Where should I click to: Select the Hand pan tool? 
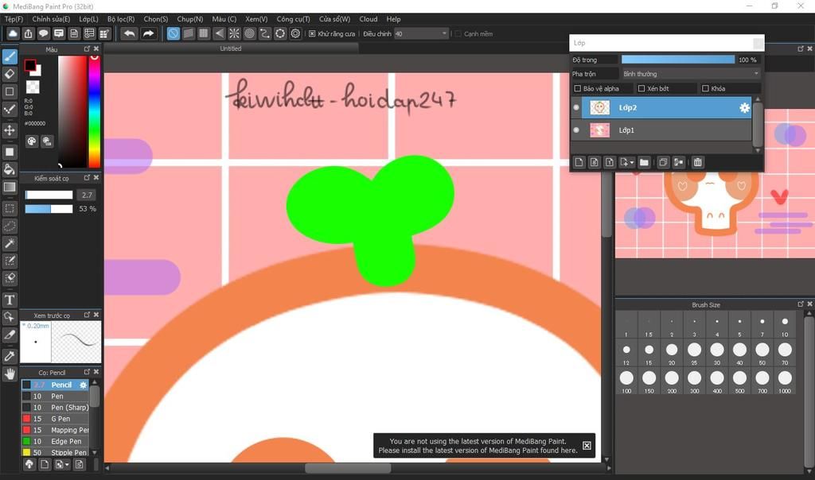point(10,374)
